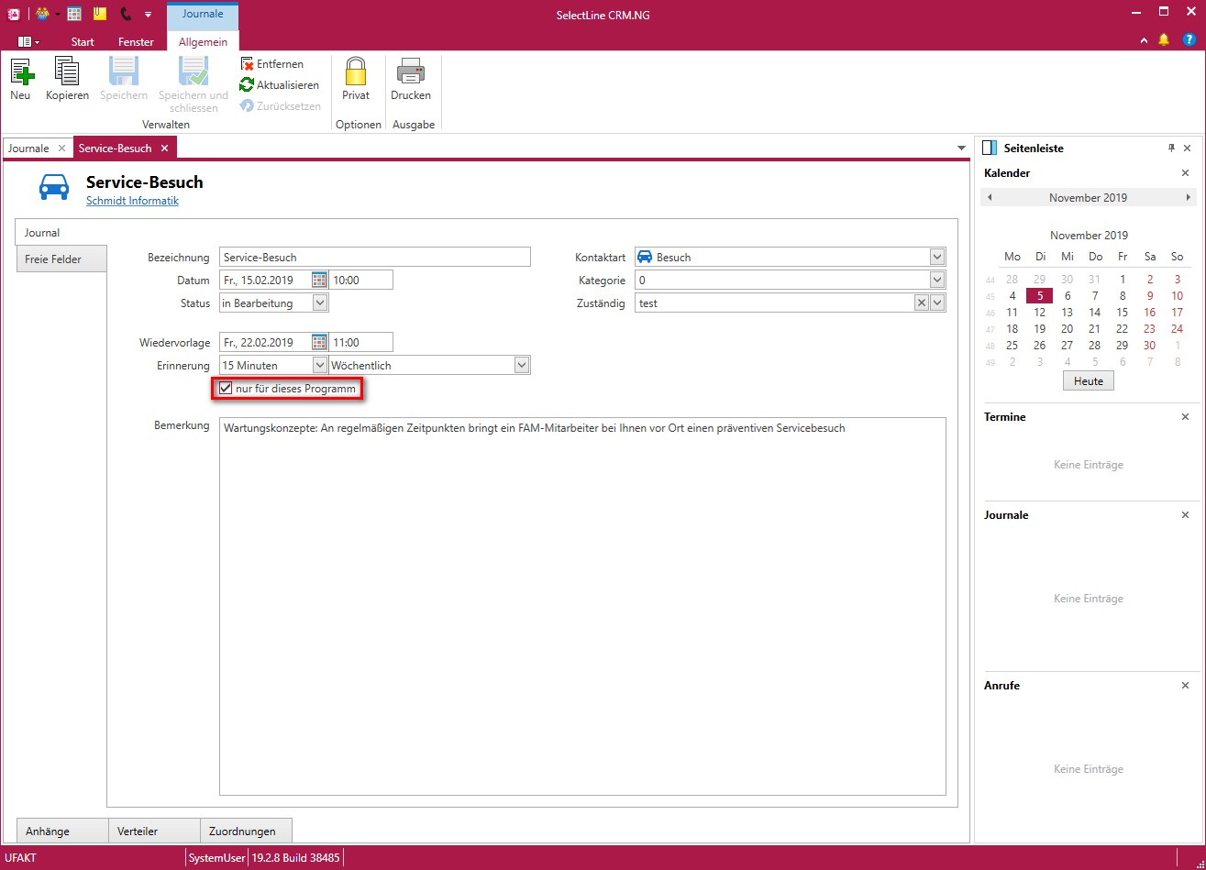Close the Anrufe sidebar section
1206x870 pixels.
click(1185, 686)
